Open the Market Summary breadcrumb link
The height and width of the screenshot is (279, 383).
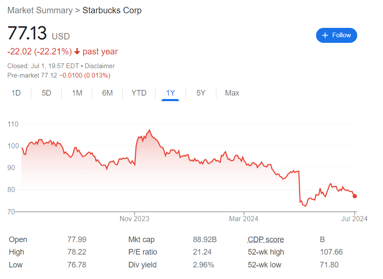tap(40, 10)
